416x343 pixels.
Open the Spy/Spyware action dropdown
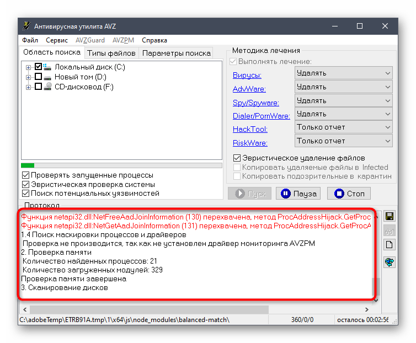(x=343, y=100)
